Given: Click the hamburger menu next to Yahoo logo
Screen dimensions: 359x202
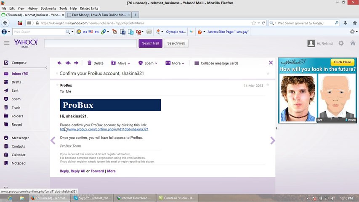Looking at the screenshot, I should [x=7, y=43].
